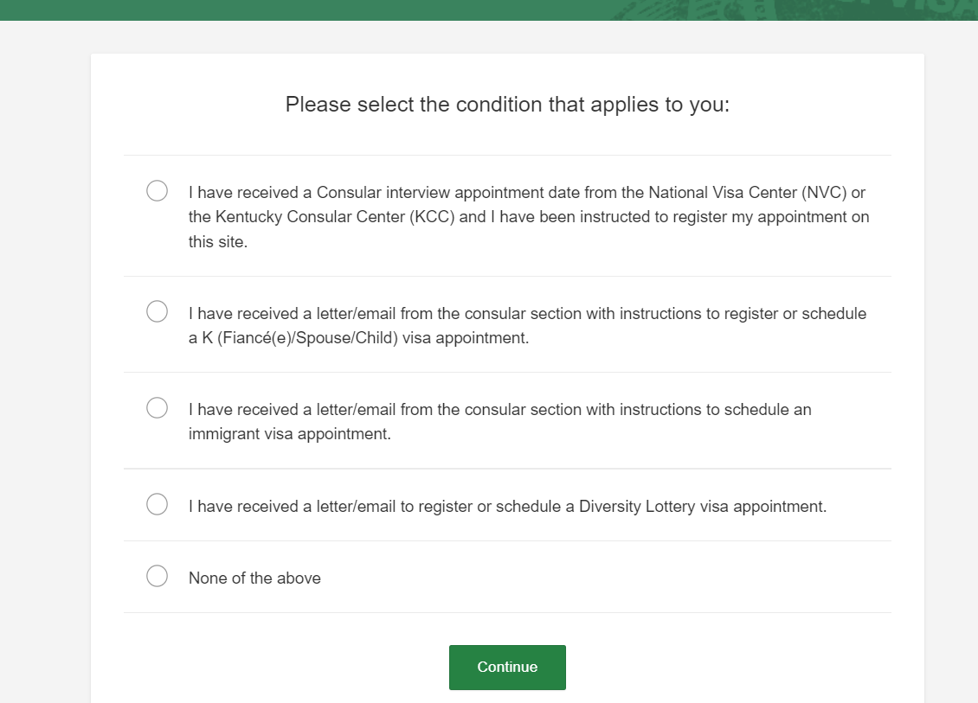Click the Diversity Lottery visa appointment label text
The height and width of the screenshot is (703, 978).
[x=507, y=507]
